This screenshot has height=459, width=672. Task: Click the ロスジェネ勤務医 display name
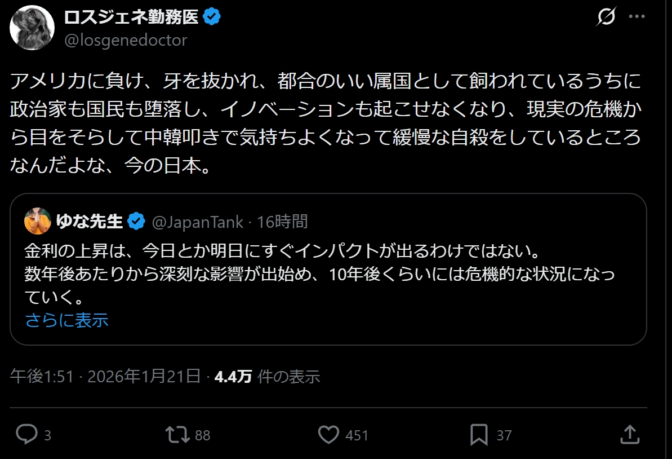point(131,17)
